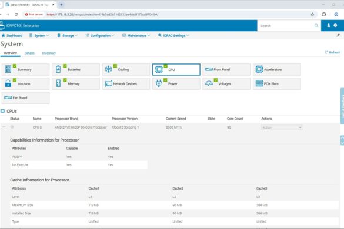This screenshot has width=344, height=229.
Task: Click the CPU 0 status indicator
Action: [12, 127]
